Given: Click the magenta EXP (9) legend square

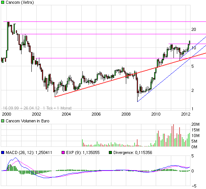Looking at the screenshot, I should point(63,152).
